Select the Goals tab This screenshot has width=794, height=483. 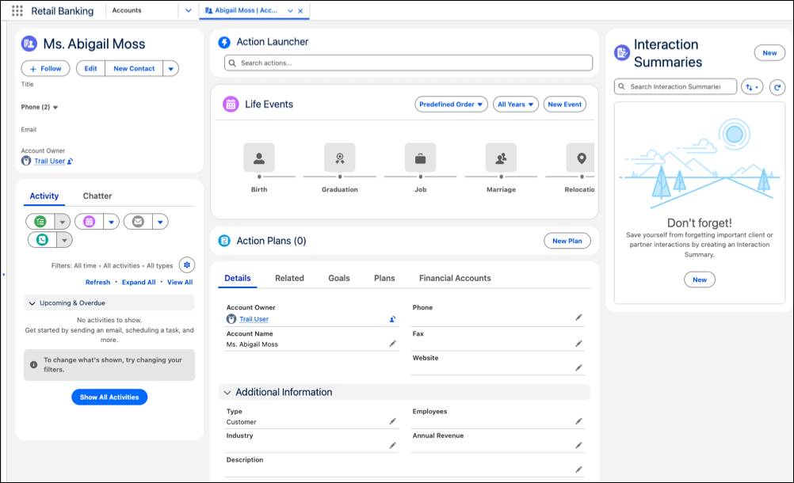pos(339,278)
